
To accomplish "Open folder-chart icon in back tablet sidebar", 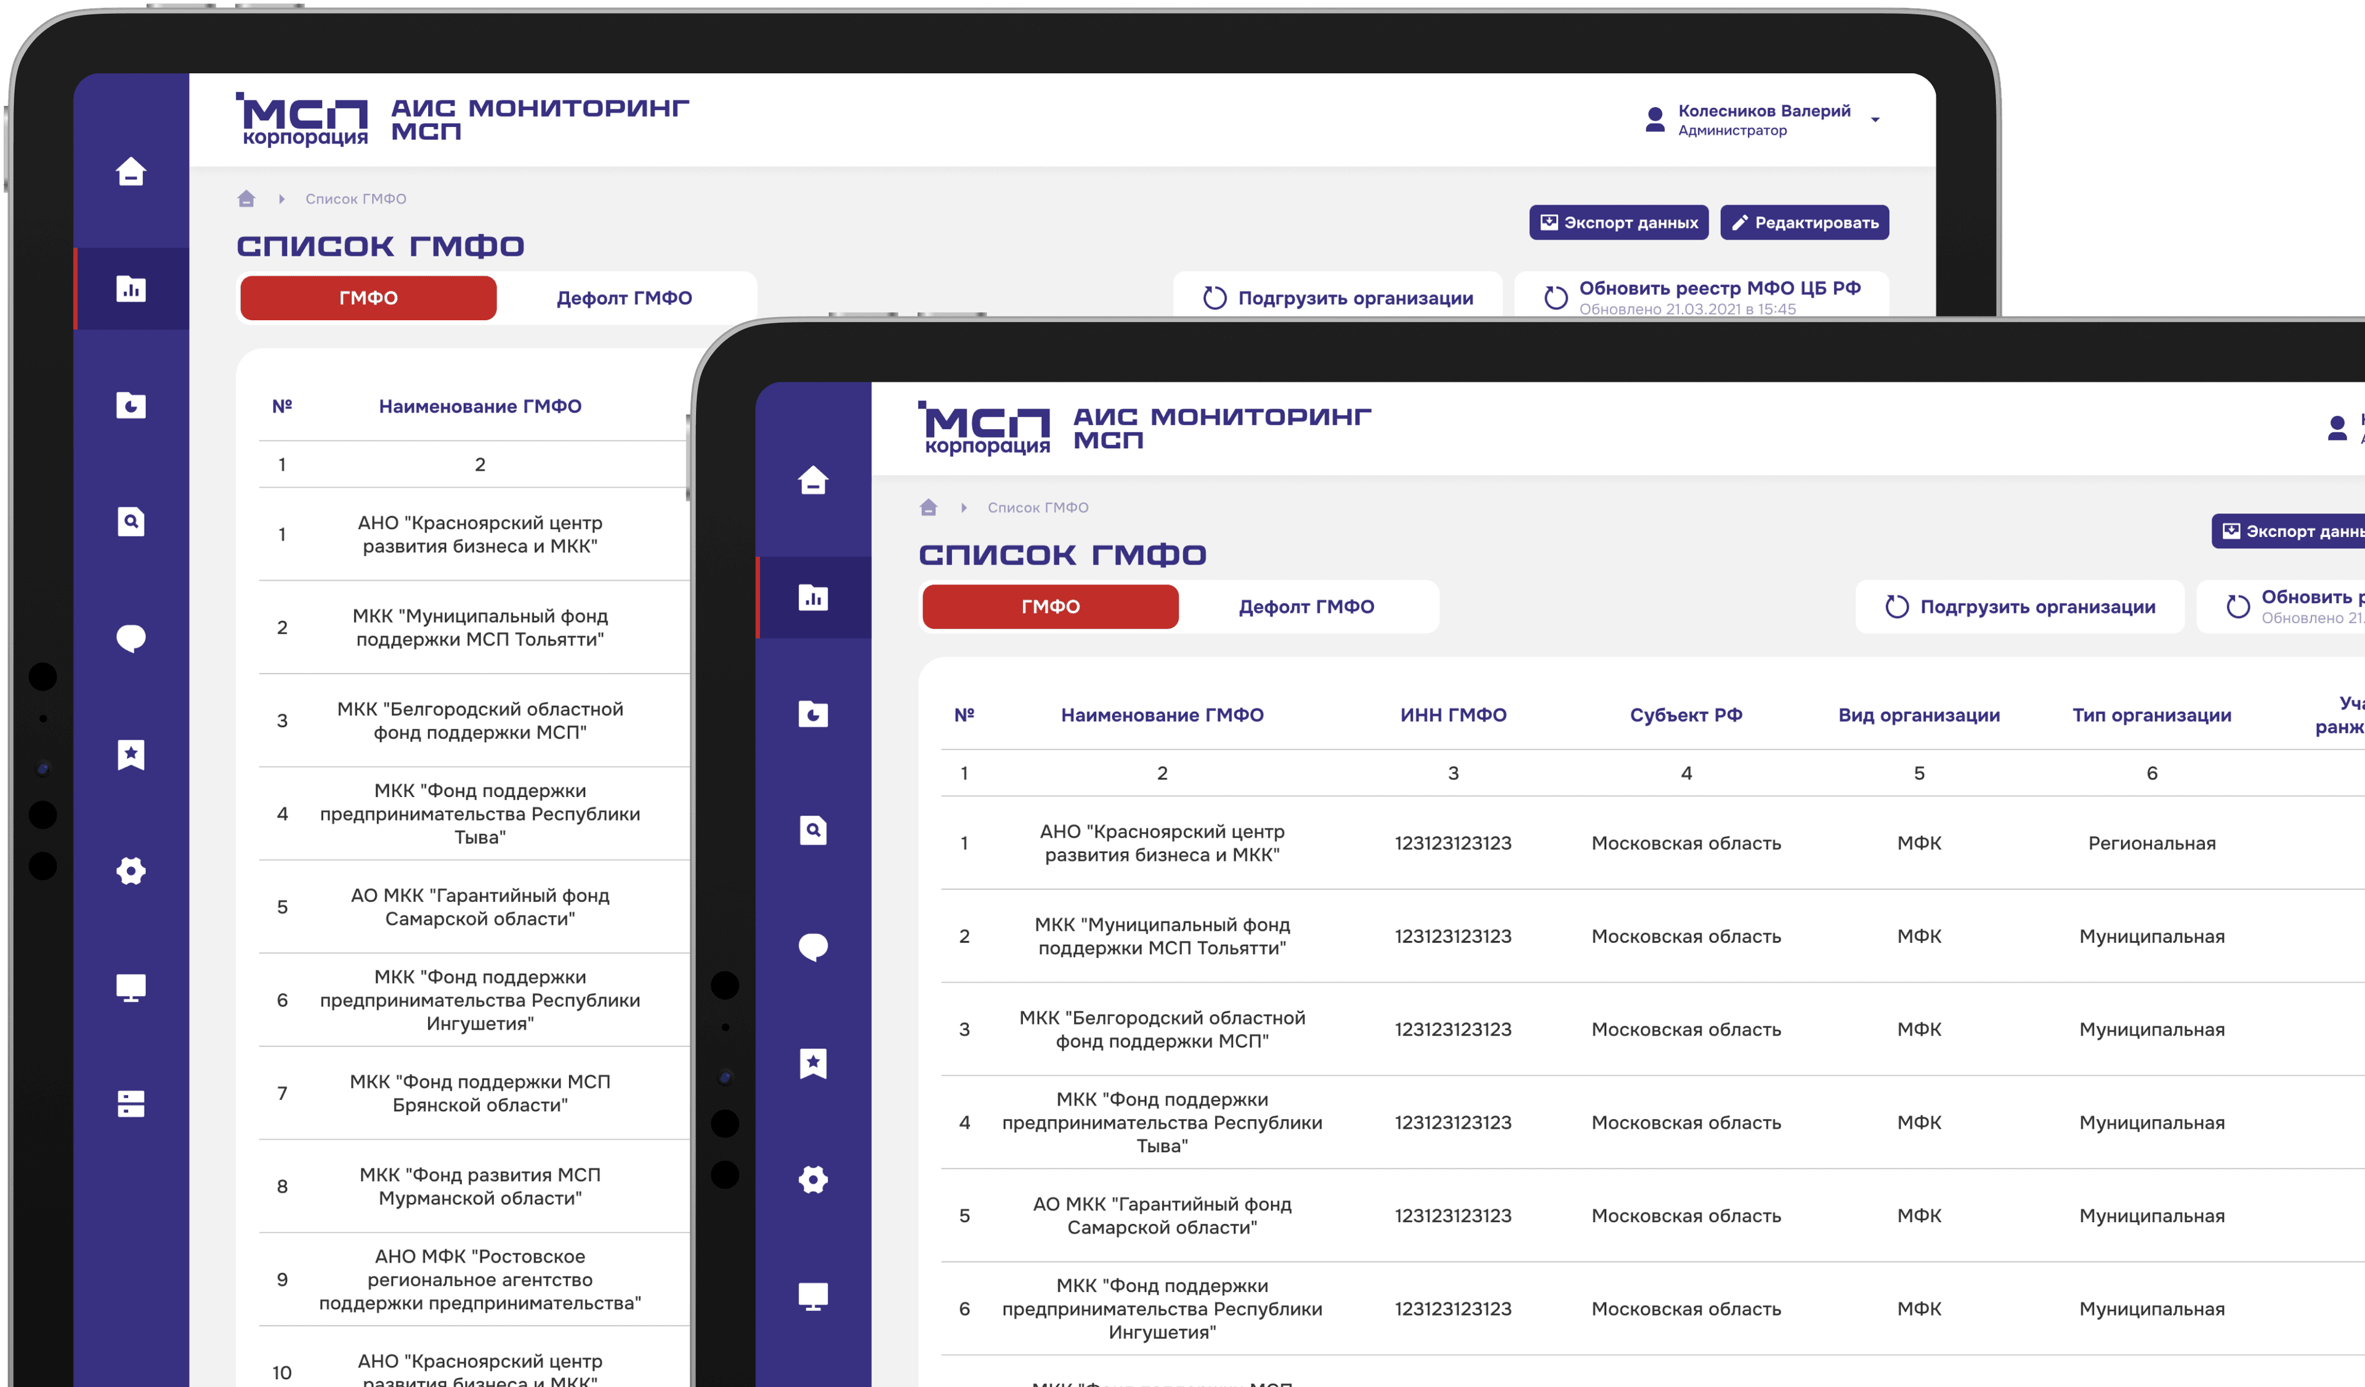I will point(131,405).
